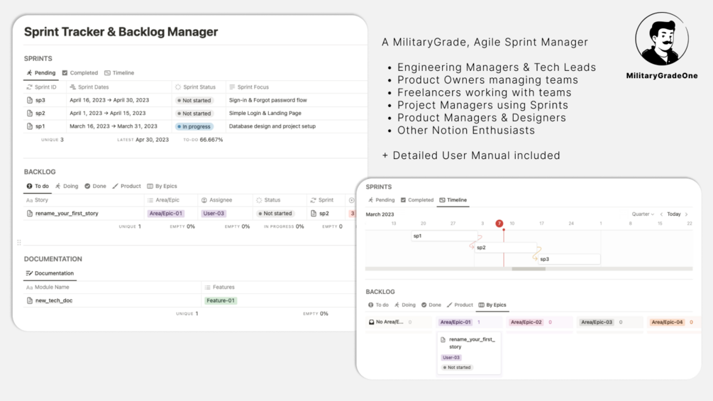
Task: Open the sp3 row page icon
Action: coord(30,101)
